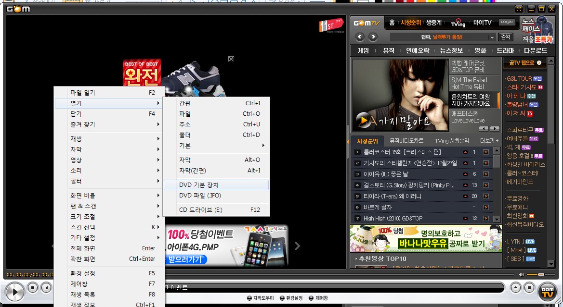Choose DVD 파일 (.IFO) in the submenu
The width and height of the screenshot is (563, 307).
[216, 196]
